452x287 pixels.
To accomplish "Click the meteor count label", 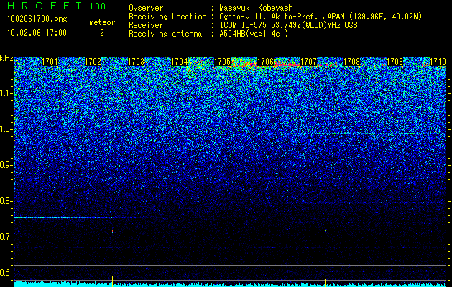I will tap(102, 22).
